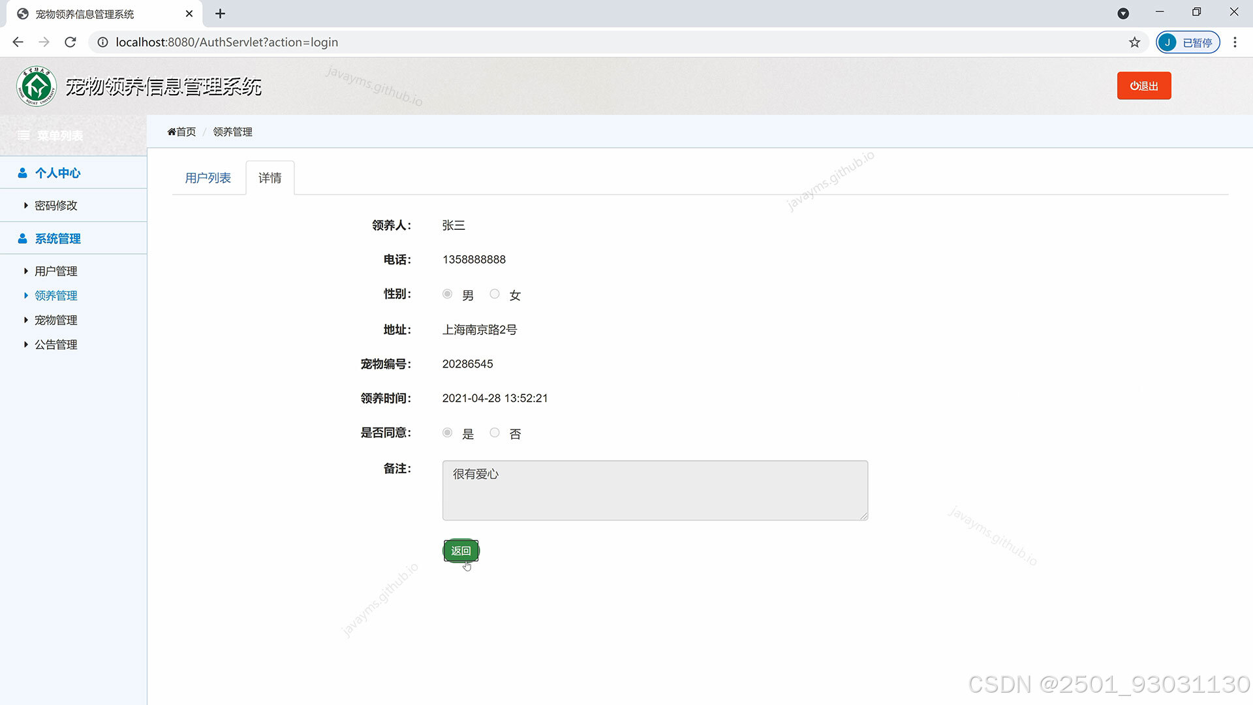Click the browser forward arrow
The width and height of the screenshot is (1253, 705).
tap(44, 42)
